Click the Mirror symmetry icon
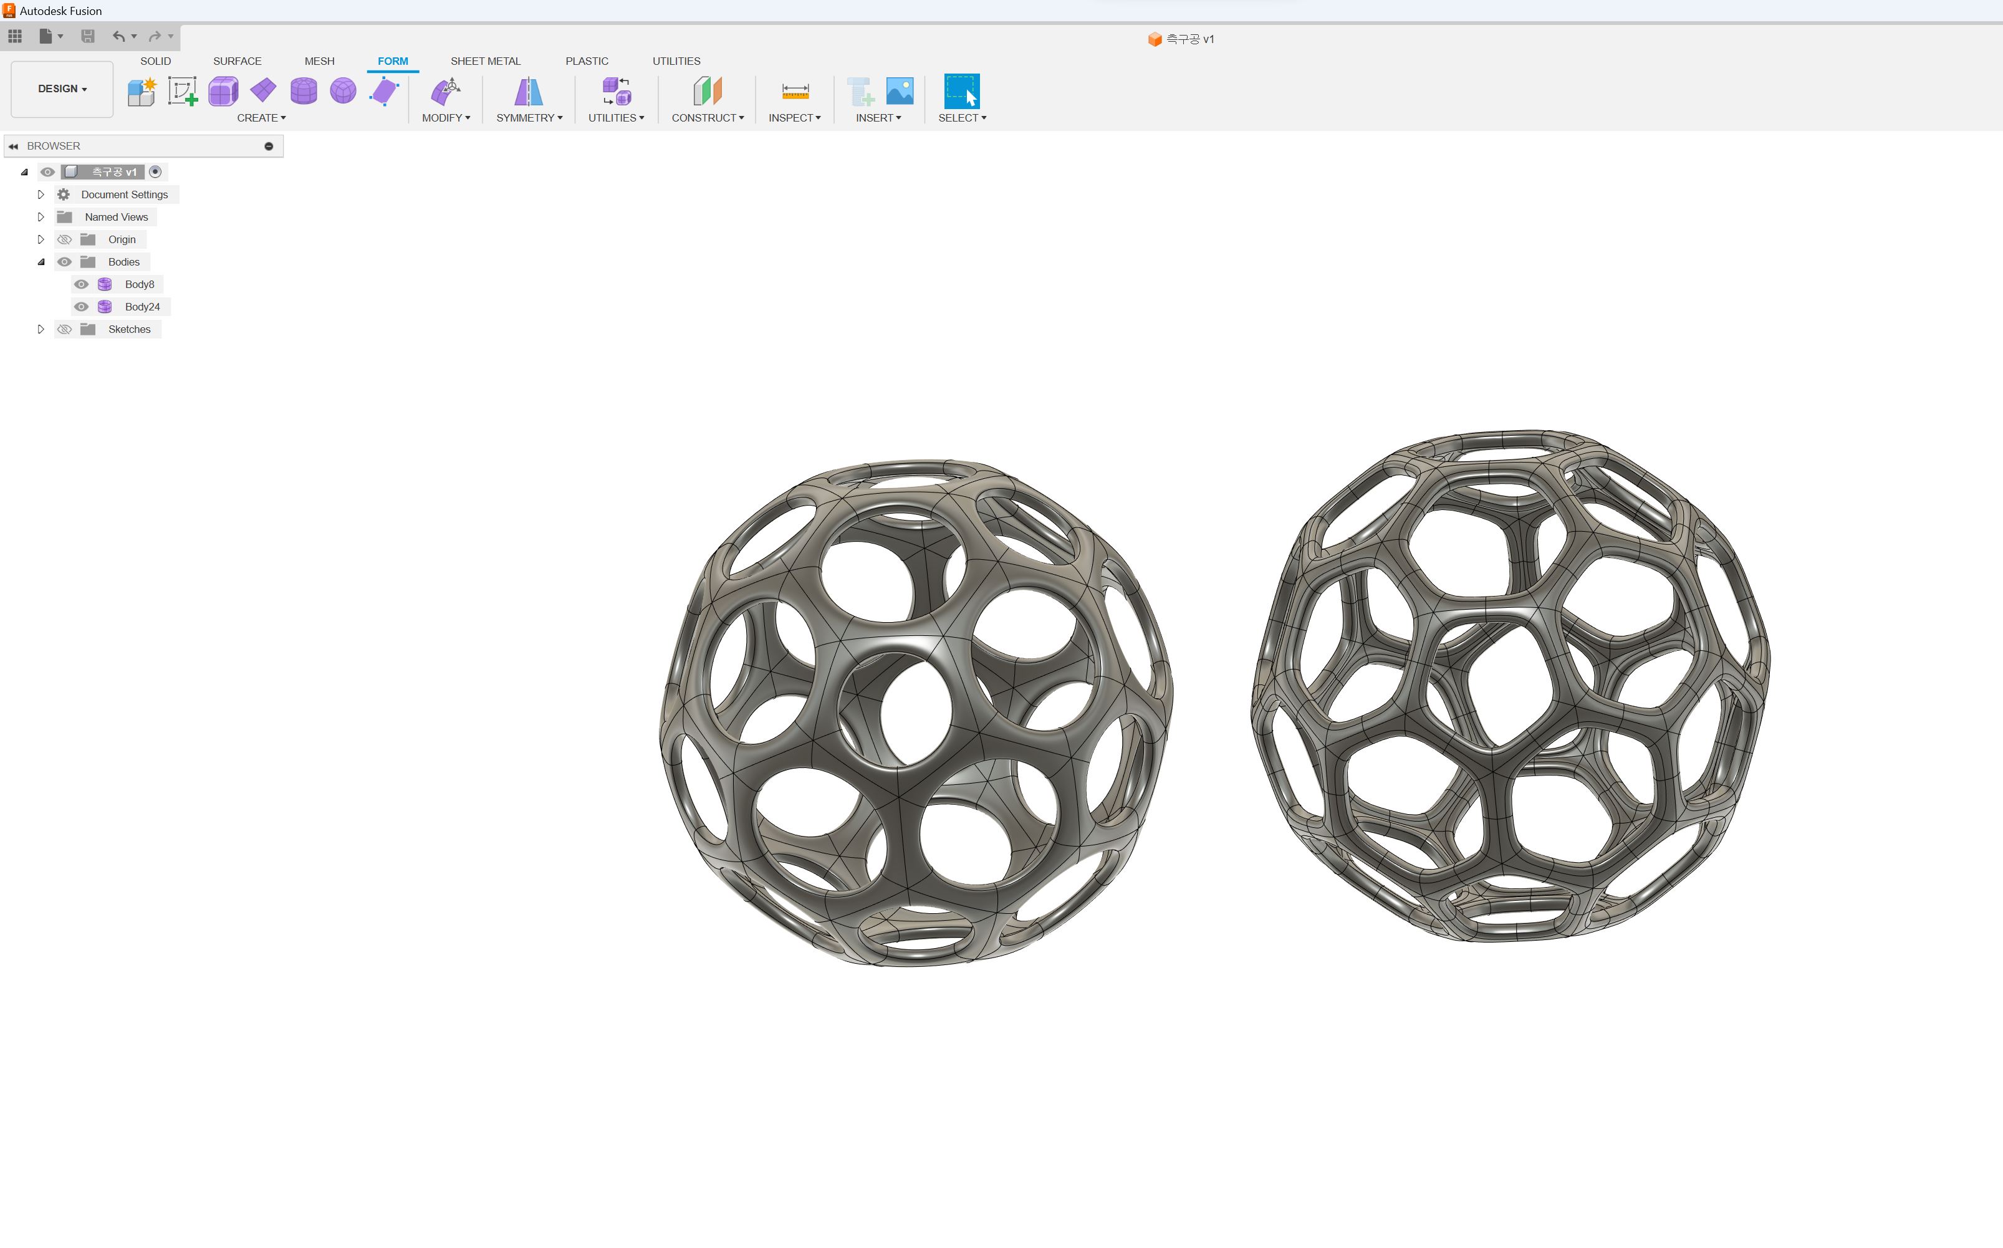This screenshot has height=1248, width=2003. [x=528, y=91]
